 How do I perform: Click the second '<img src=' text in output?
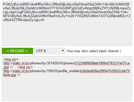coord(25,67)
